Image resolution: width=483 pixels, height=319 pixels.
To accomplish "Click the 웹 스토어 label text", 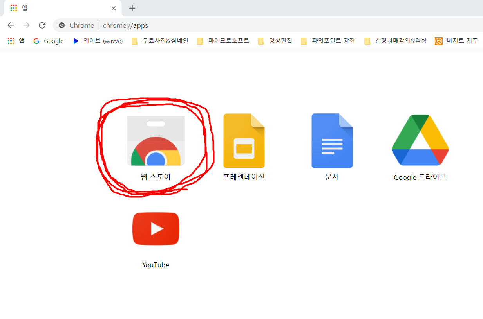I will coord(156,177).
